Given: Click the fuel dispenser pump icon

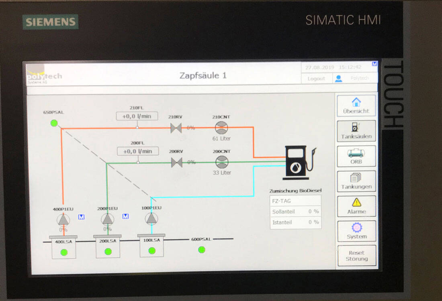Looking at the screenshot, I should (299, 163).
